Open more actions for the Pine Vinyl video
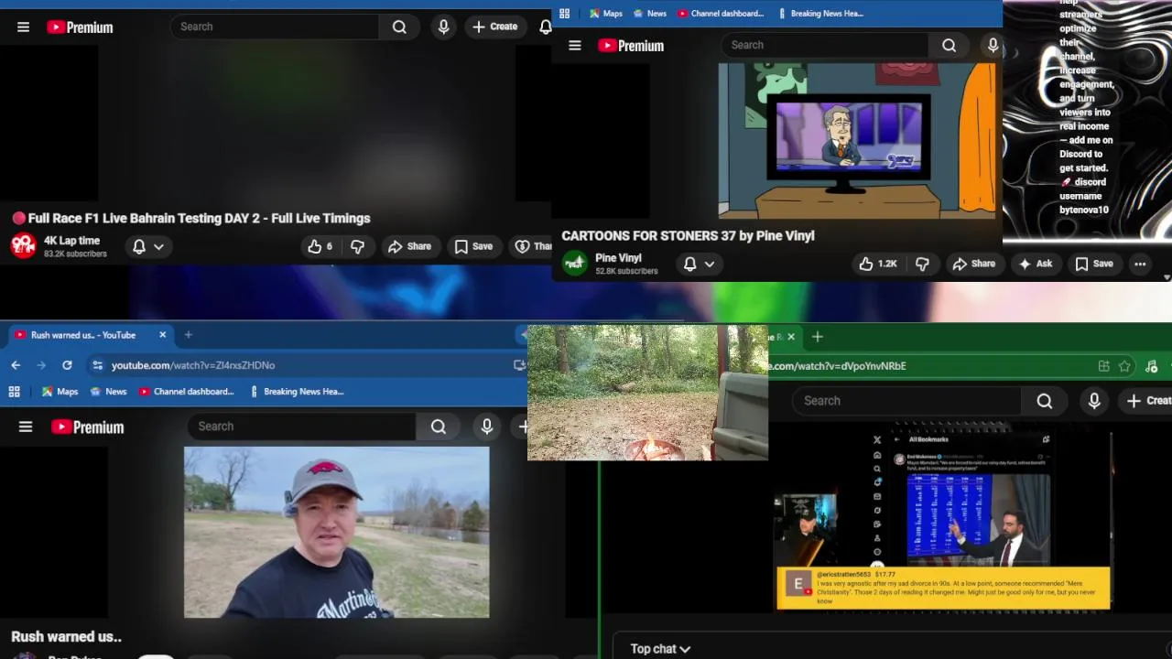The image size is (1172, 659). 1140,264
